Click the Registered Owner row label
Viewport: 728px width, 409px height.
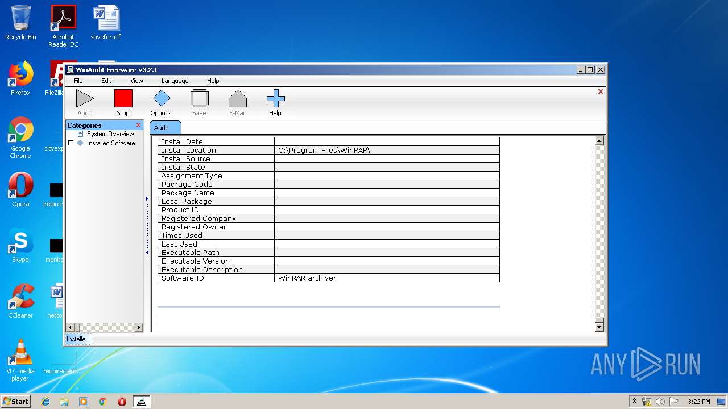point(194,227)
